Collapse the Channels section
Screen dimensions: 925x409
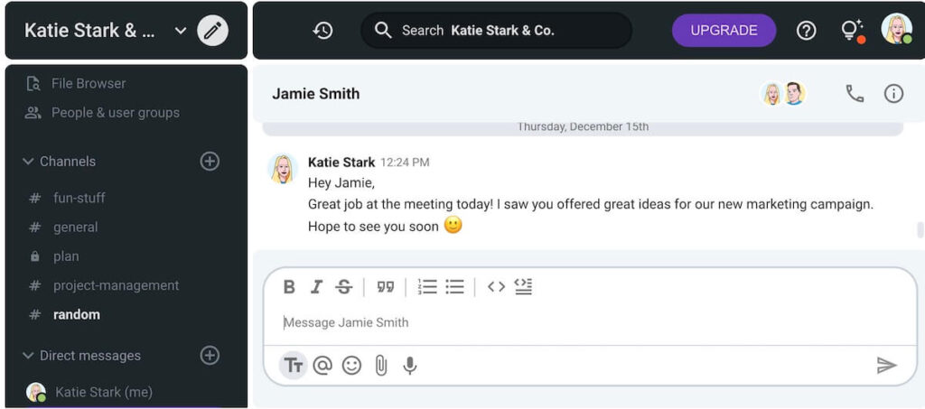29,162
